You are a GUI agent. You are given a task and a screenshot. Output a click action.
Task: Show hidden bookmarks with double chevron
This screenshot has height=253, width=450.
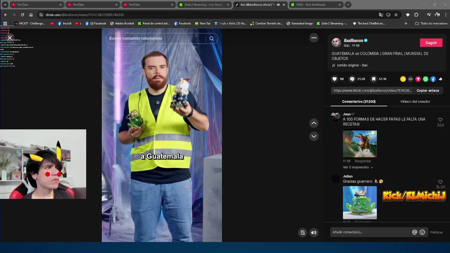(406, 24)
